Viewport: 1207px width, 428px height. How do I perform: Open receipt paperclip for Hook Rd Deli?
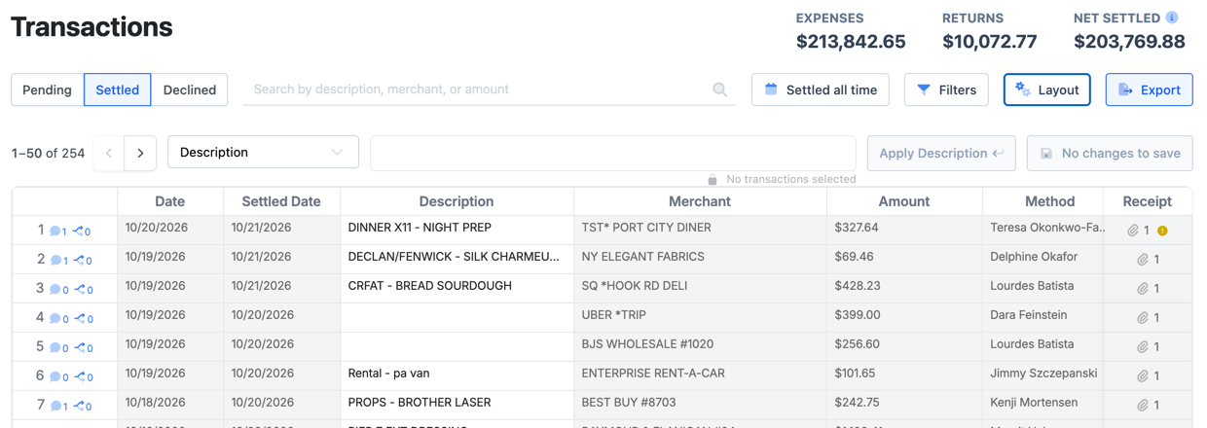(1143, 289)
